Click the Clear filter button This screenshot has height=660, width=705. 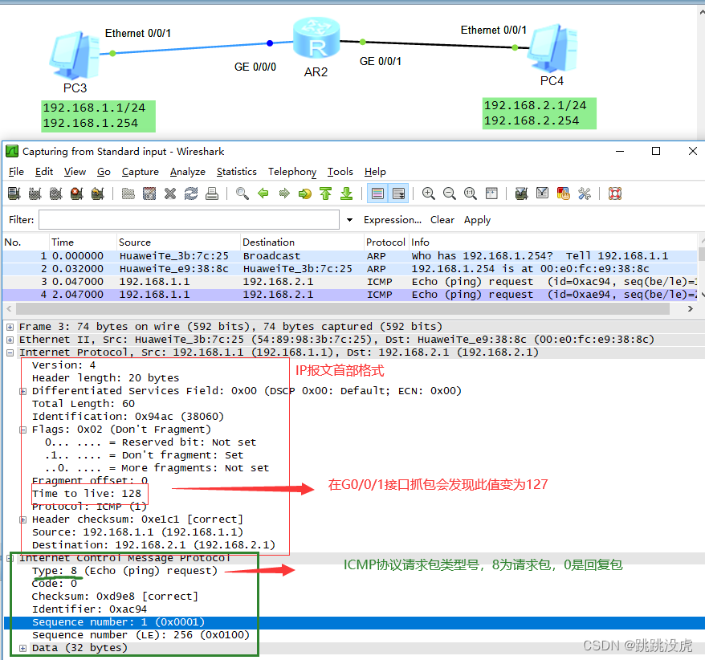[442, 220]
